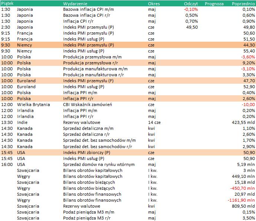The height and width of the screenshot is (221, 256).
Task: Click 'Podaż pieniądza M3 m/m' event
Action: click(x=89, y=212)
